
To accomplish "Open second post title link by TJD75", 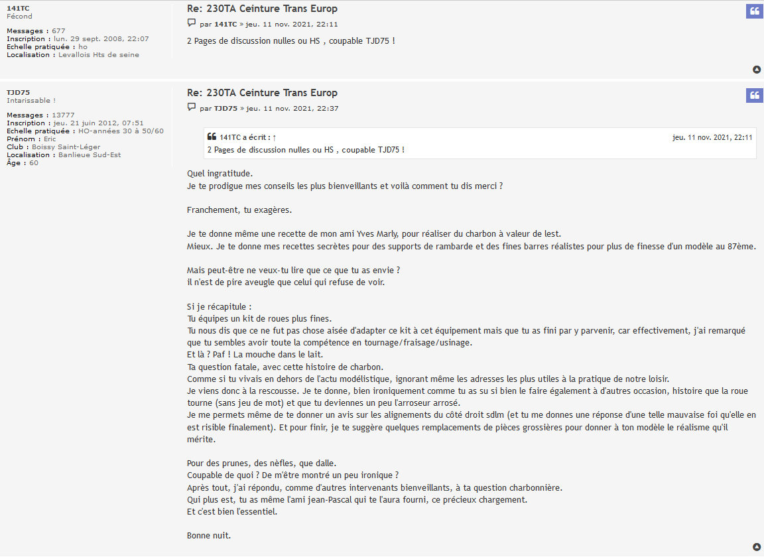I will coord(262,93).
